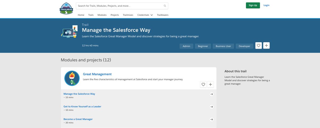Screen dimensions: 320x128
Task: Click the Sign Up button
Action: [253, 5]
